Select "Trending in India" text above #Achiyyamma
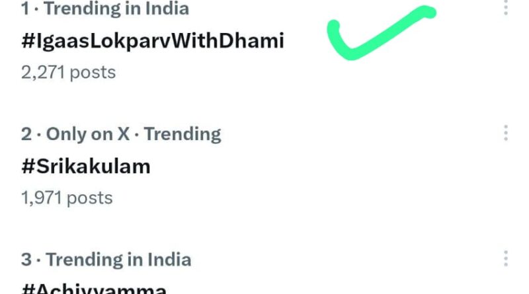 pyautogui.click(x=119, y=260)
